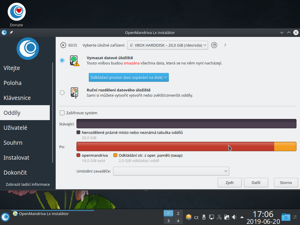300x225 pixels.
Task: Select the Vymazat datové úložiště radio button
Action: click(62, 60)
